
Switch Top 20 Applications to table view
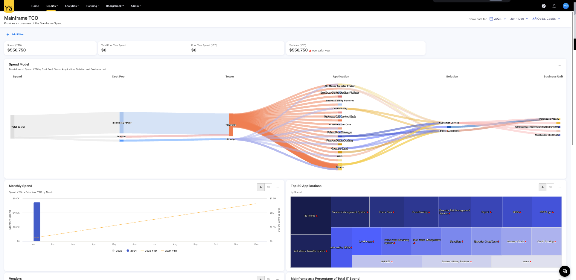(550, 187)
